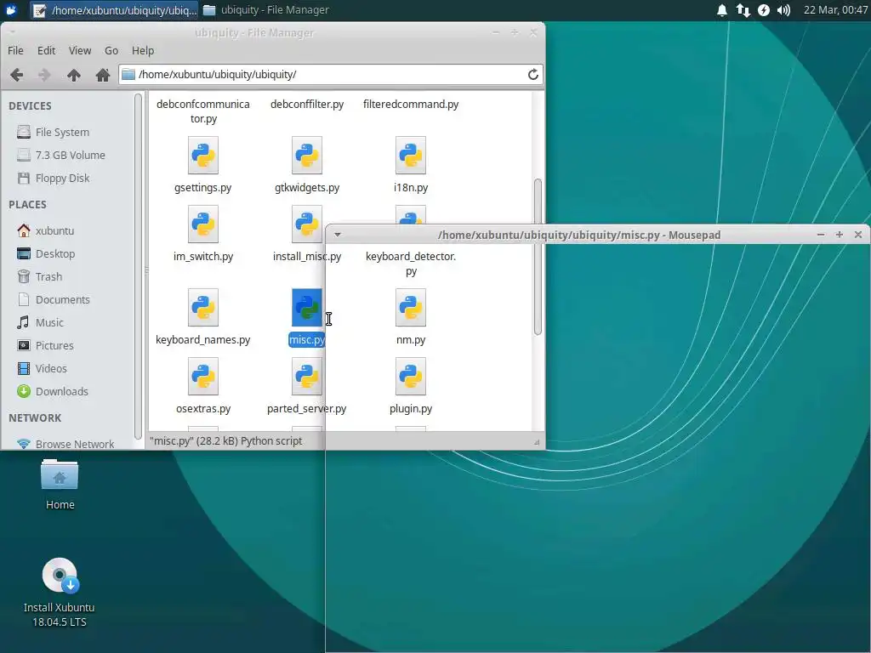Screen dimensions: 871x653
Task: Select the debconfcommunicator.py file label
Action: click(x=202, y=111)
